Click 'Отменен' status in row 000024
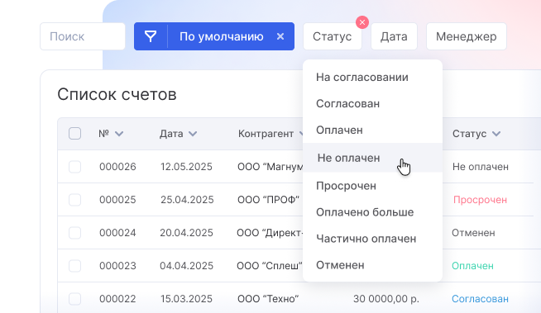The height and width of the screenshot is (313, 541). [473, 233]
